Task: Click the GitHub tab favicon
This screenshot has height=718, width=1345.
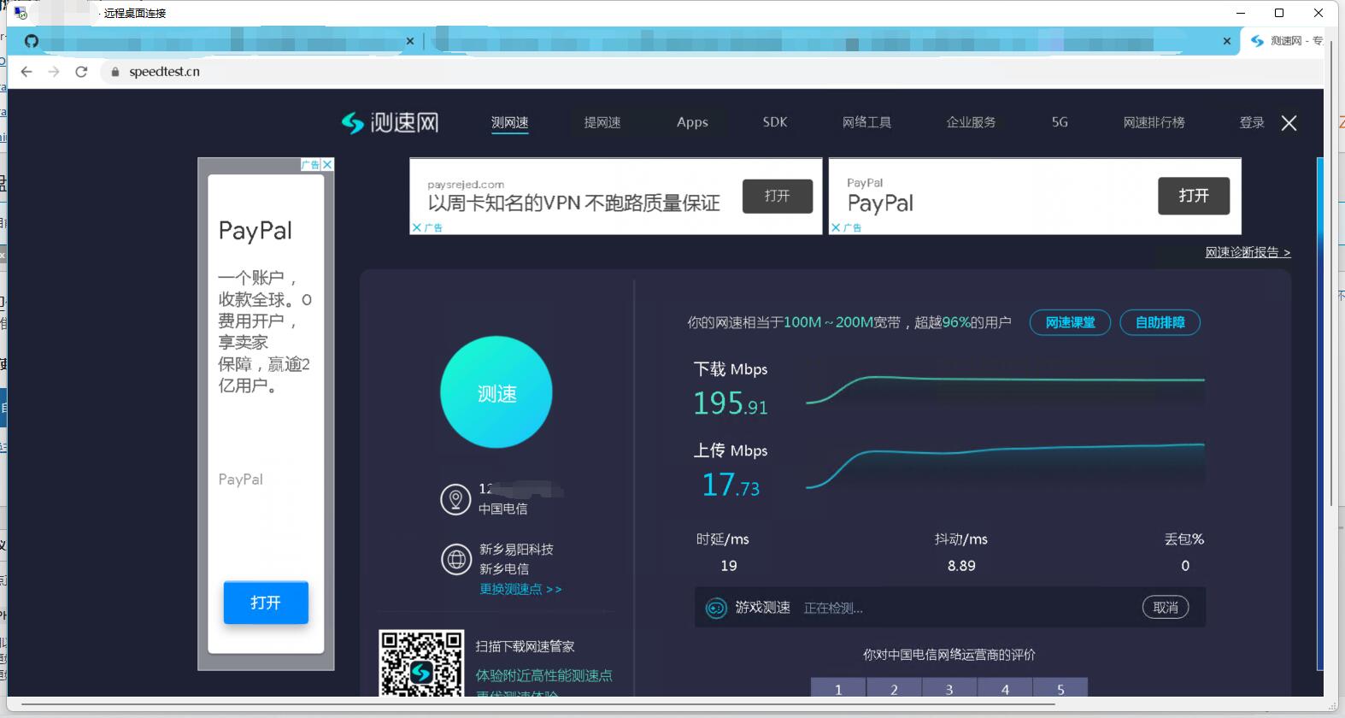Action: 32,41
